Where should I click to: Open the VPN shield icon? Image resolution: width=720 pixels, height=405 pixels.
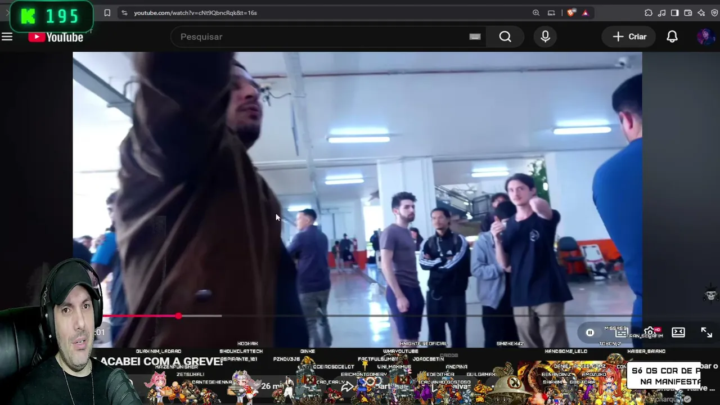[x=714, y=13]
